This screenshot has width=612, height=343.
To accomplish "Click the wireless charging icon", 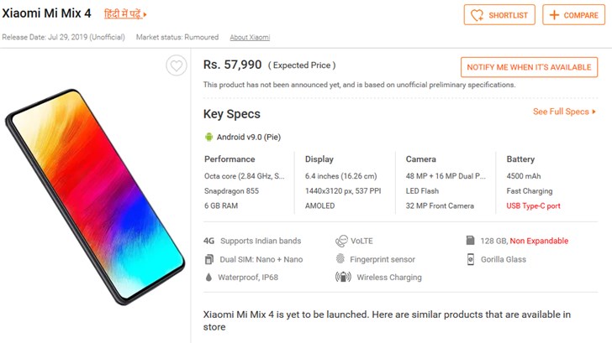I will pyautogui.click(x=342, y=277).
